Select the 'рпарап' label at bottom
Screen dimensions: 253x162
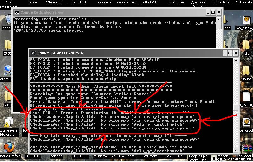(x=56, y=156)
